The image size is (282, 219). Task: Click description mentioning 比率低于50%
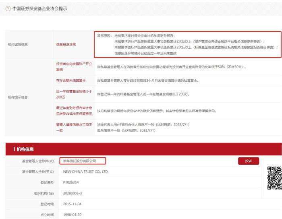pyautogui.click(x=172, y=67)
